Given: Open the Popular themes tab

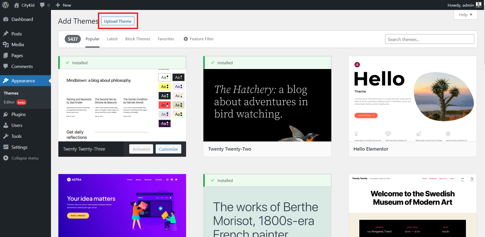Looking at the screenshot, I should pyautogui.click(x=92, y=39).
